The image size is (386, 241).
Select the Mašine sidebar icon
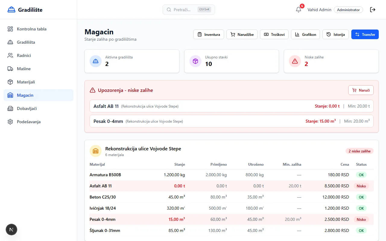[10, 69]
